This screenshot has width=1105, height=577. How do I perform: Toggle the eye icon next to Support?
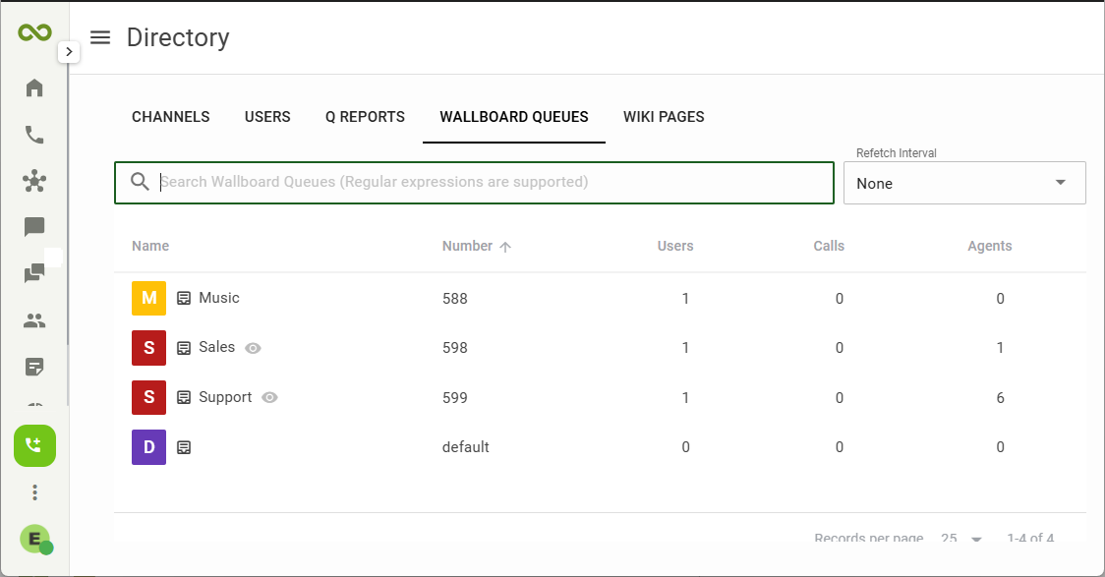coord(269,397)
